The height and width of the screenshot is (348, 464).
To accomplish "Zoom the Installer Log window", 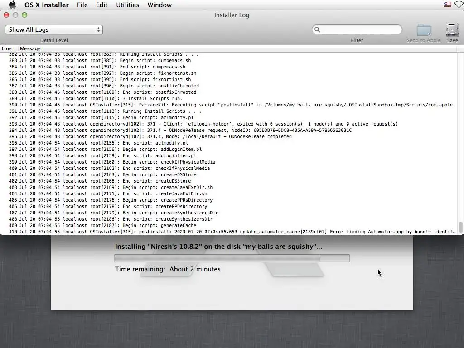I will [24, 15].
